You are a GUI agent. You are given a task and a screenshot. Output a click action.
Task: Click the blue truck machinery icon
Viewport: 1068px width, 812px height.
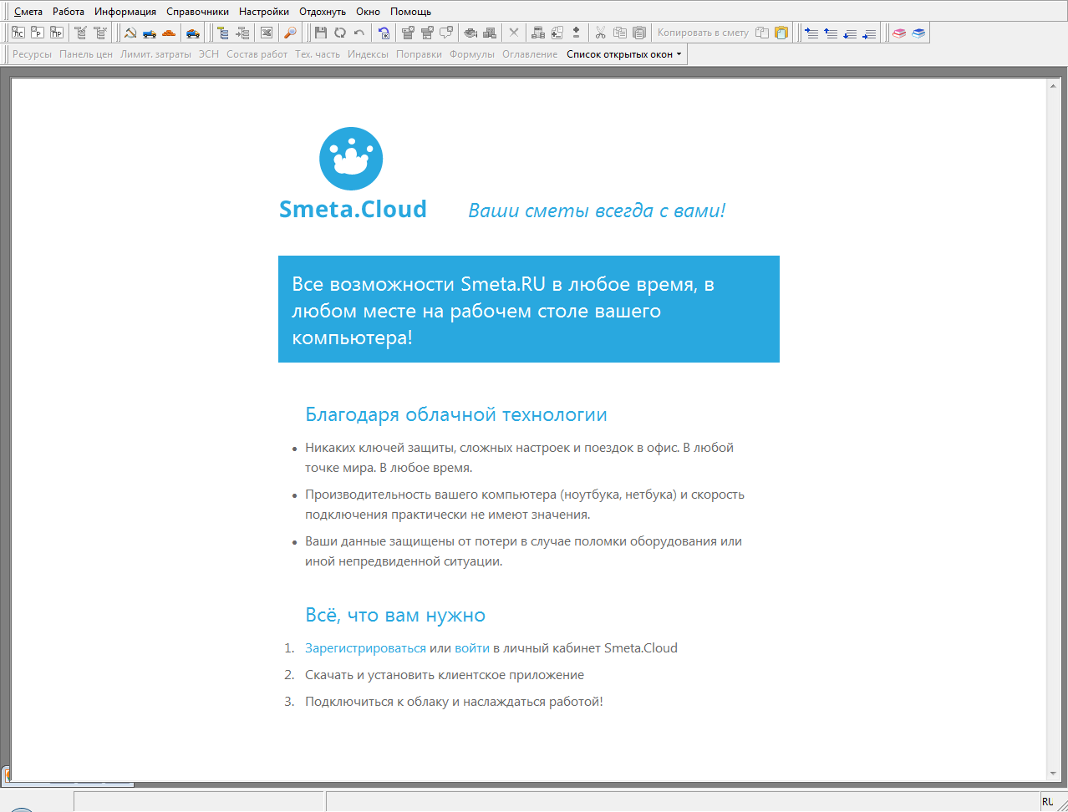coord(150,33)
